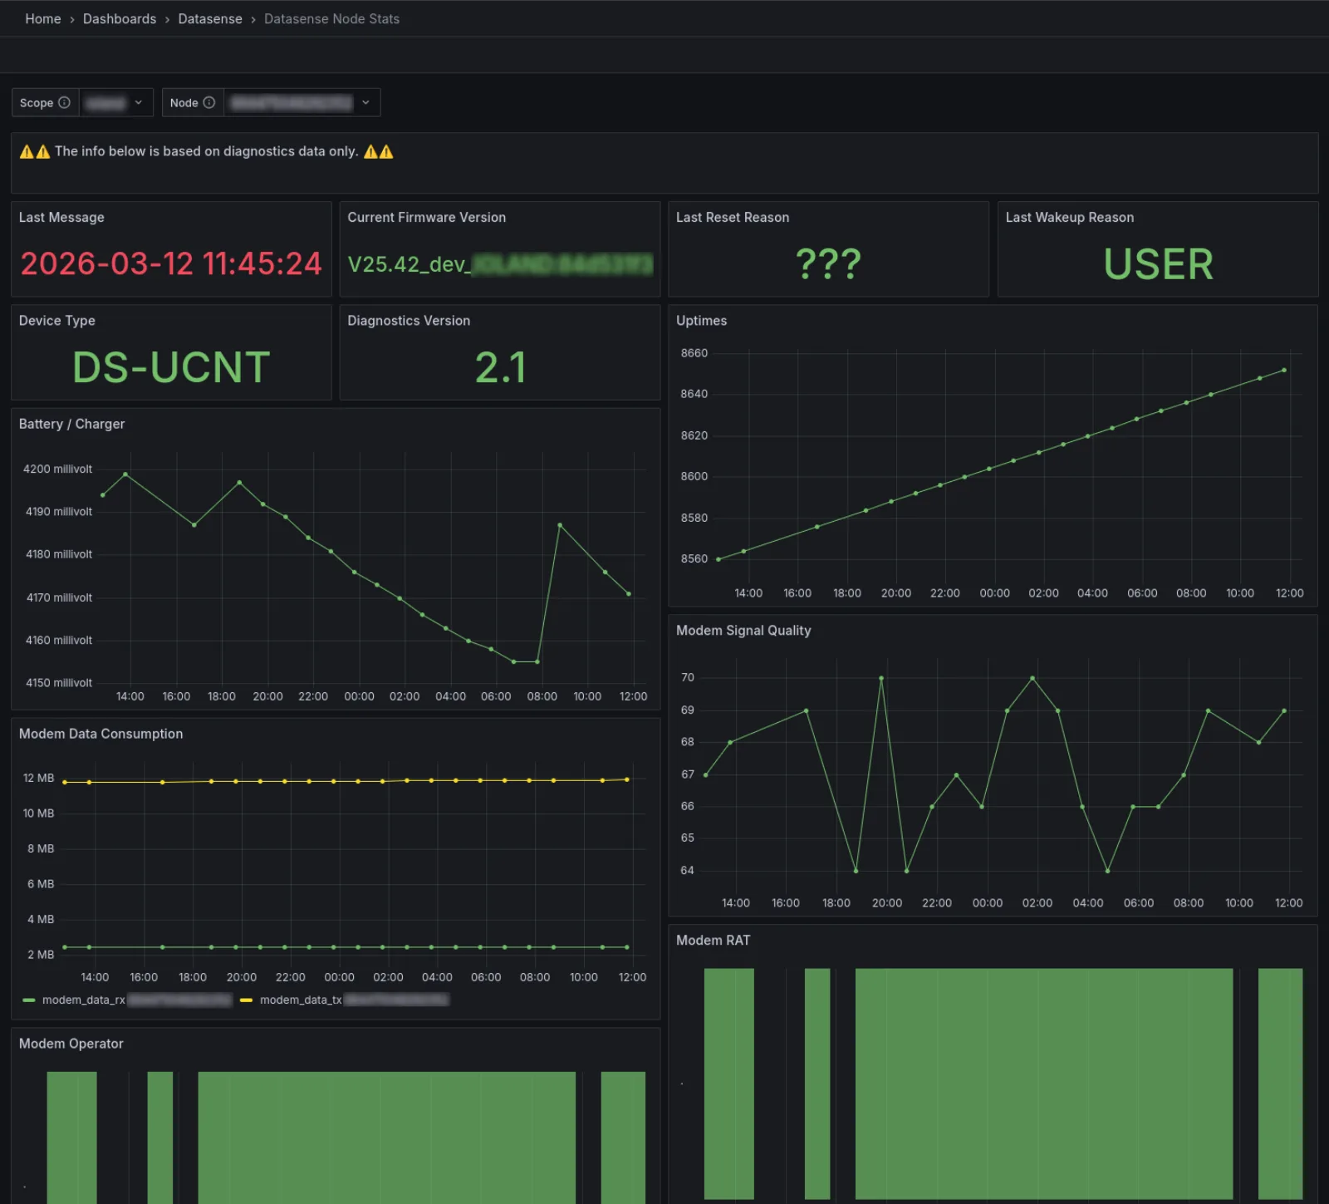This screenshot has height=1204, width=1329.
Task: Toggle the modem_data_rx series legend label
Action: 137,1000
